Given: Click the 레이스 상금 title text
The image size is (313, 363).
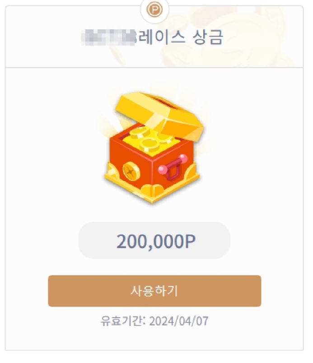Looking at the screenshot, I should pos(179,37).
